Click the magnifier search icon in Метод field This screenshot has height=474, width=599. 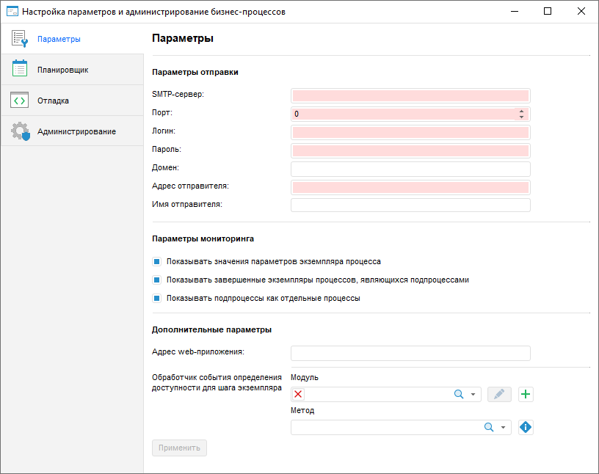point(489,427)
